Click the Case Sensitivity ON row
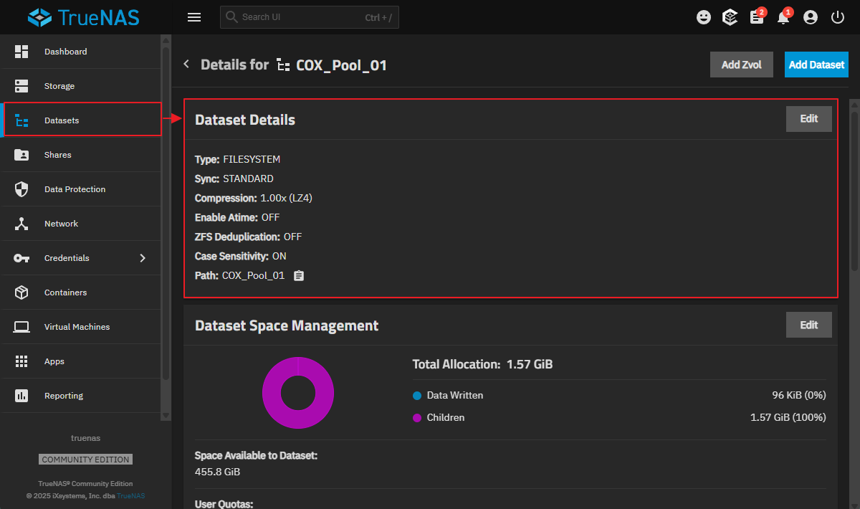This screenshot has height=509, width=860. coord(241,256)
